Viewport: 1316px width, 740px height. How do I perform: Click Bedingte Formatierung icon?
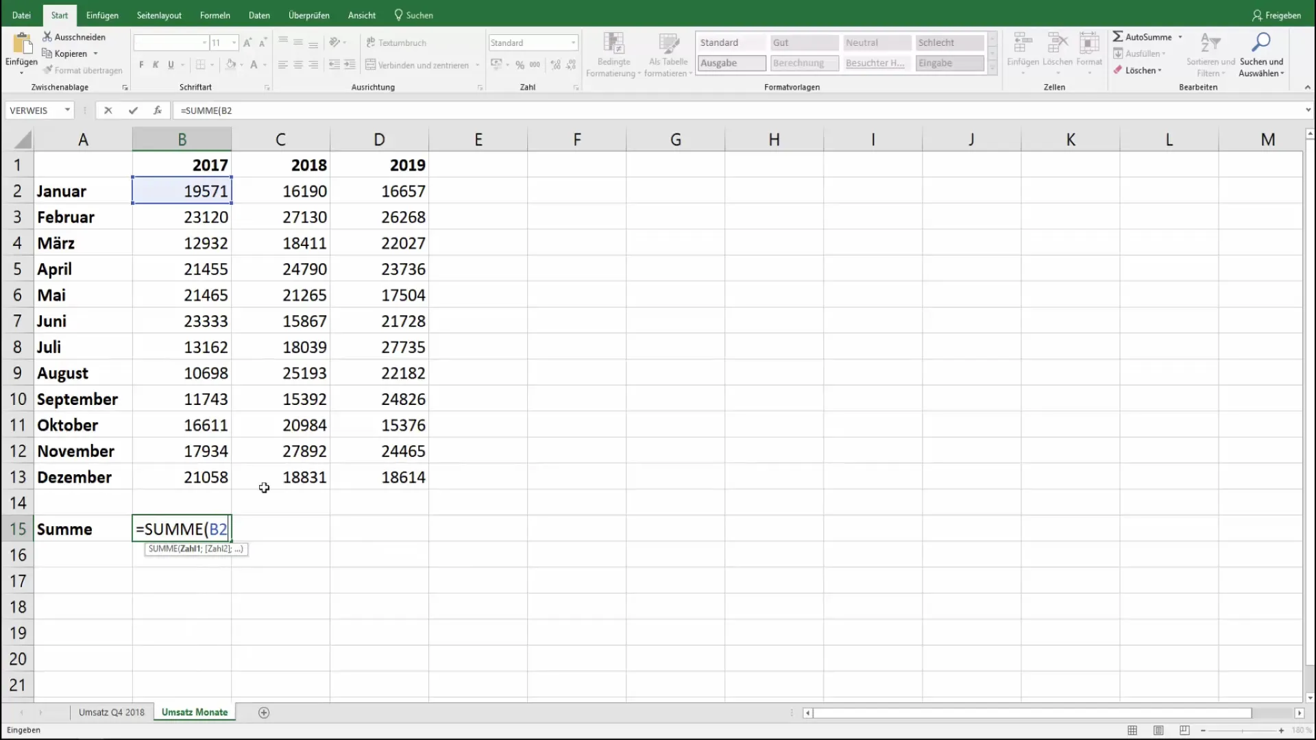click(x=613, y=44)
